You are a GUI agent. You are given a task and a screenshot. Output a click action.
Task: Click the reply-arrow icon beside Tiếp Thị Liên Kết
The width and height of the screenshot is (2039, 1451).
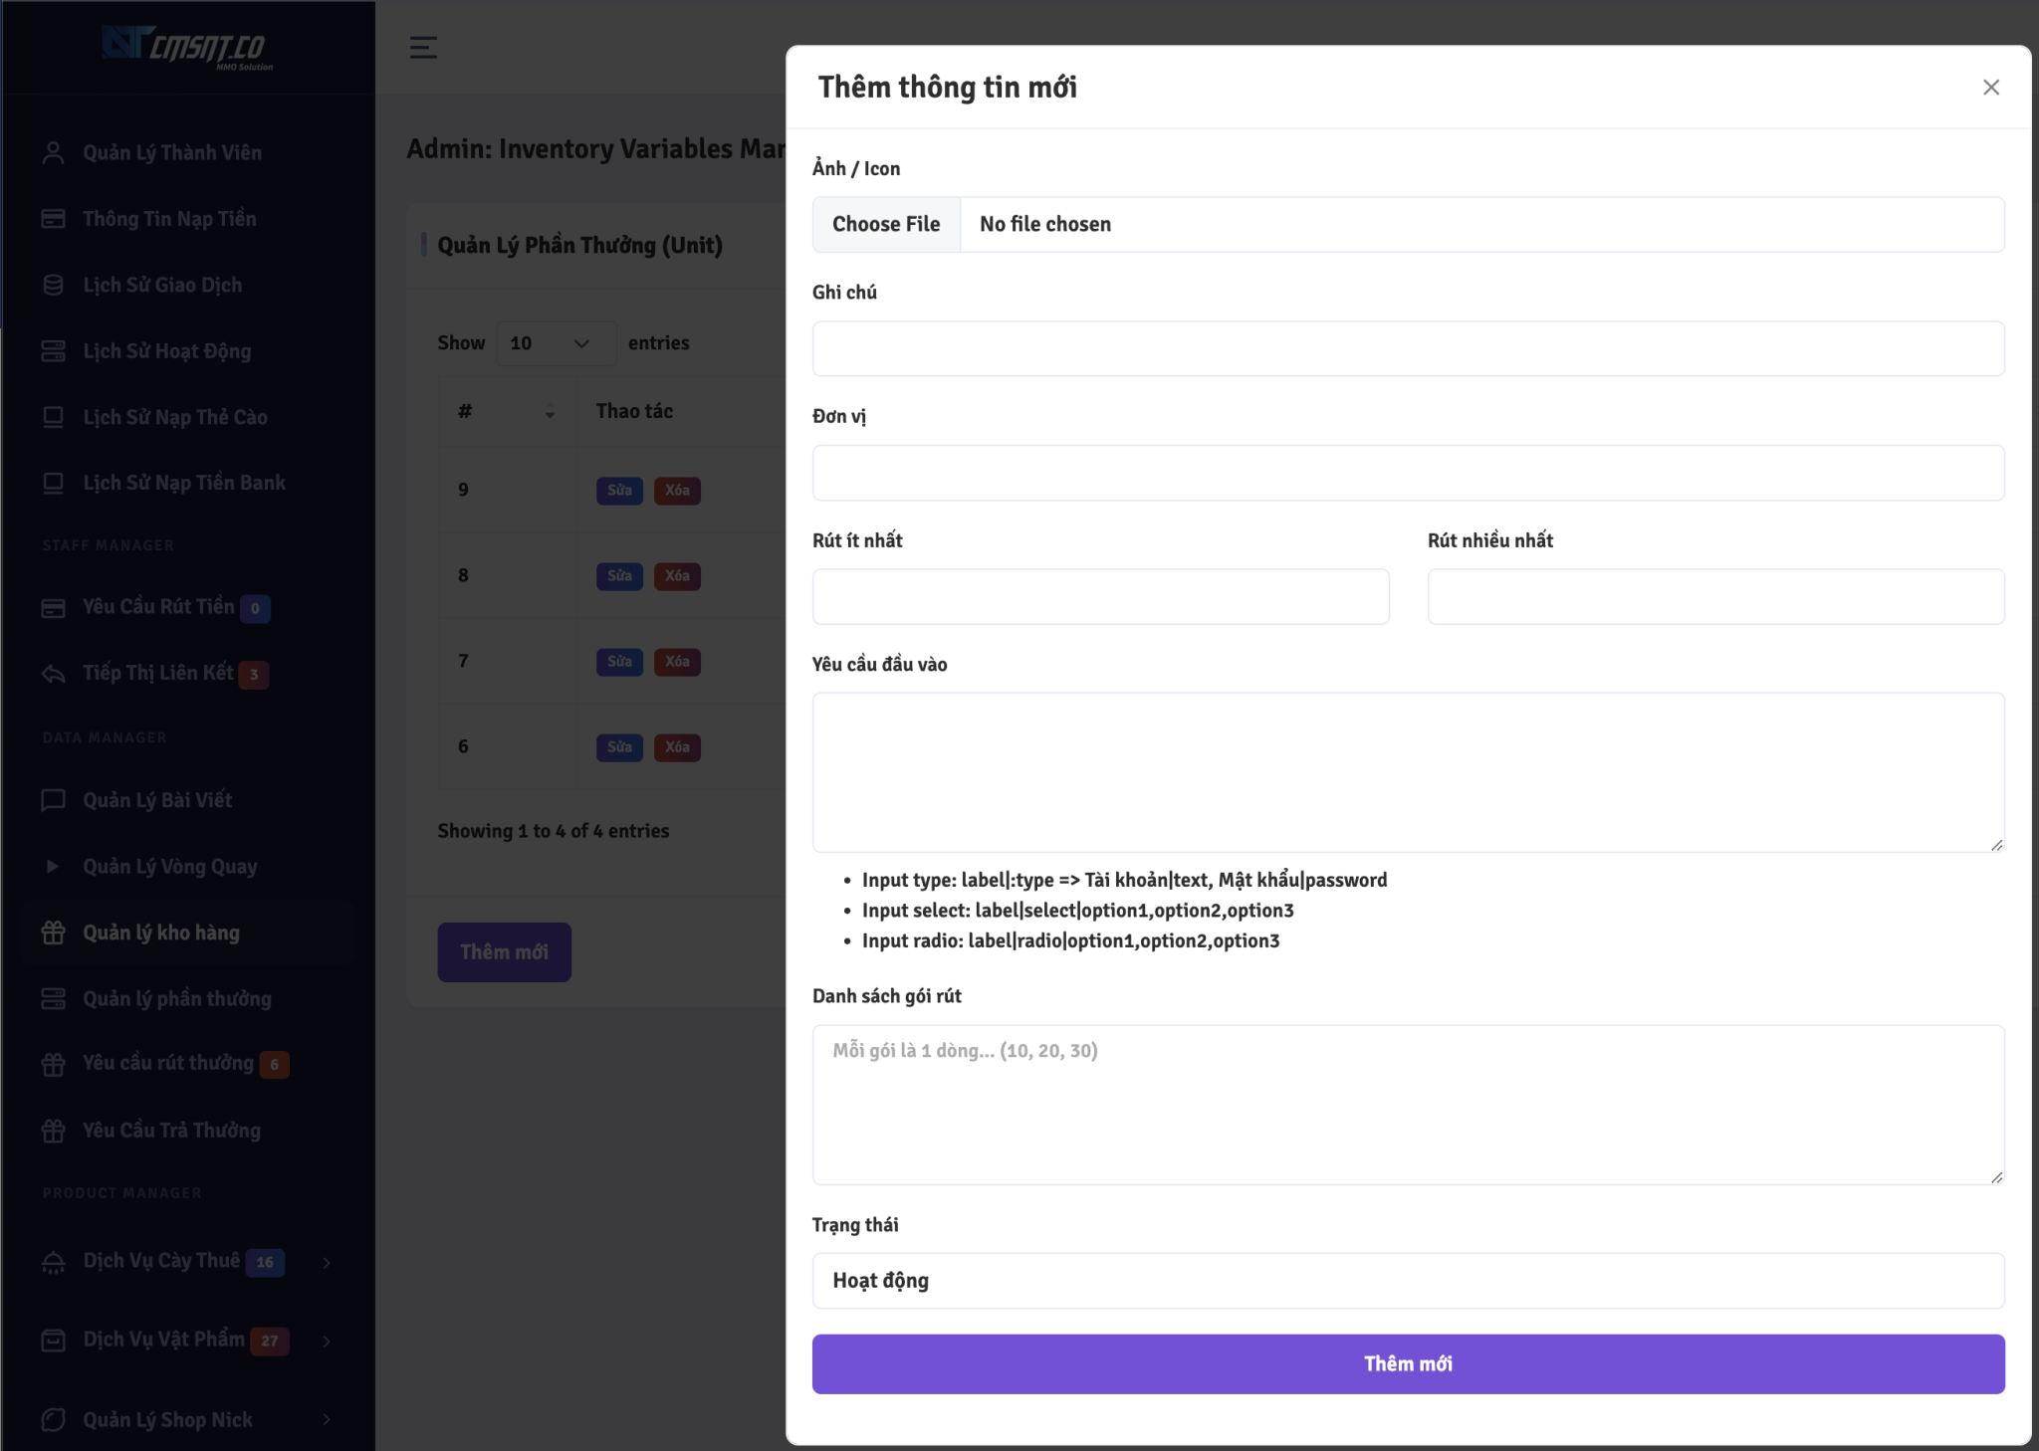54,674
